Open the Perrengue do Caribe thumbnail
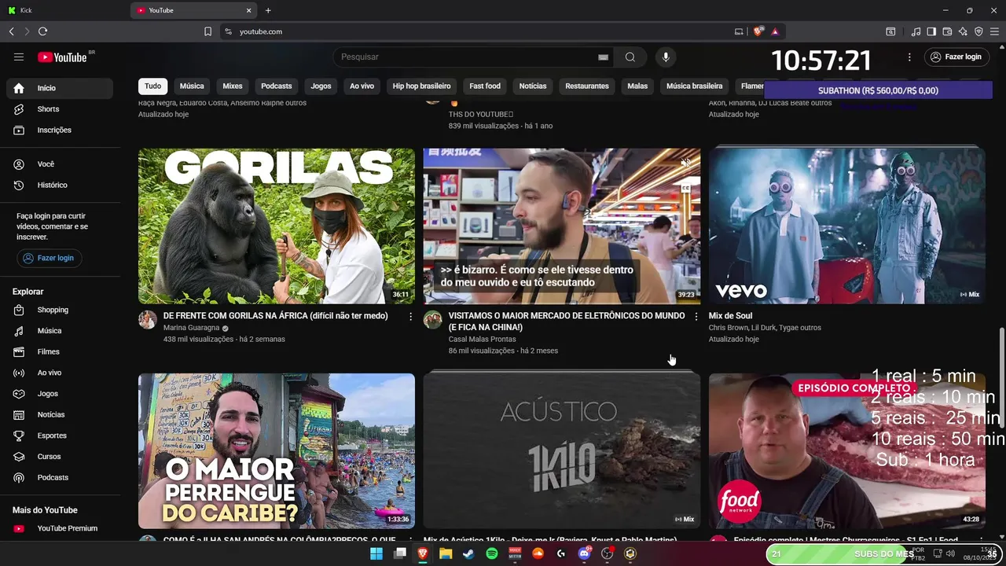This screenshot has width=1006, height=566. click(277, 450)
